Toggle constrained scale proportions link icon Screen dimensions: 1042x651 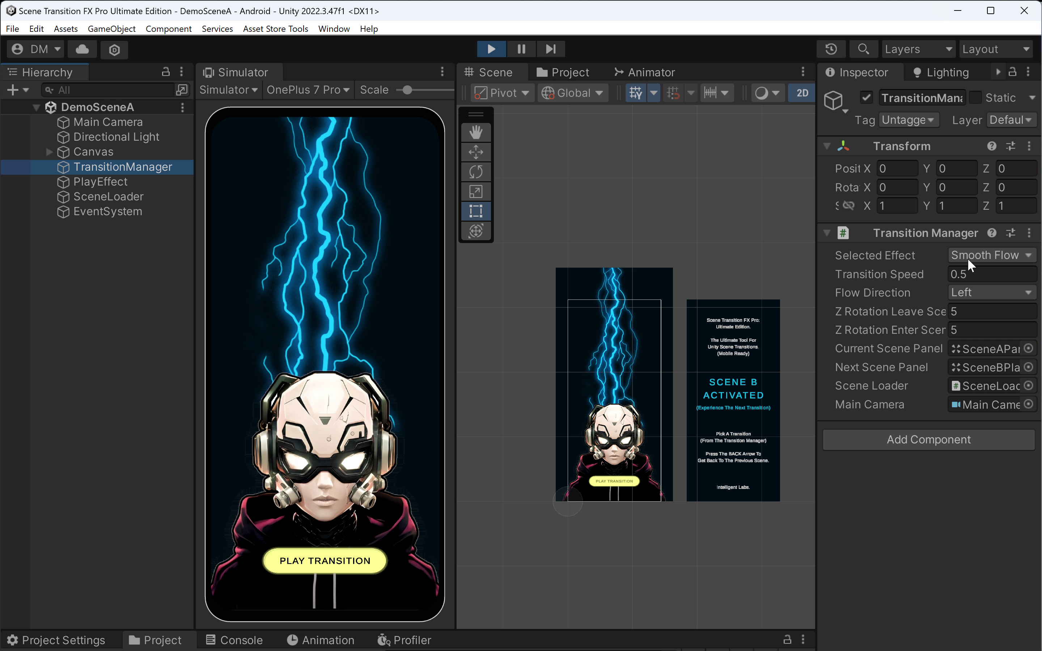tap(848, 206)
